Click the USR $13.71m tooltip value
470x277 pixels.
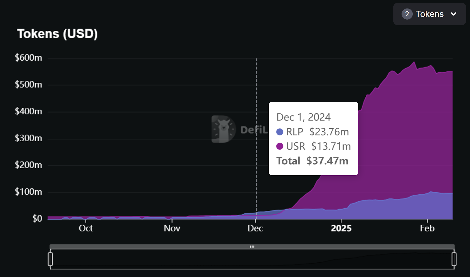click(x=331, y=146)
